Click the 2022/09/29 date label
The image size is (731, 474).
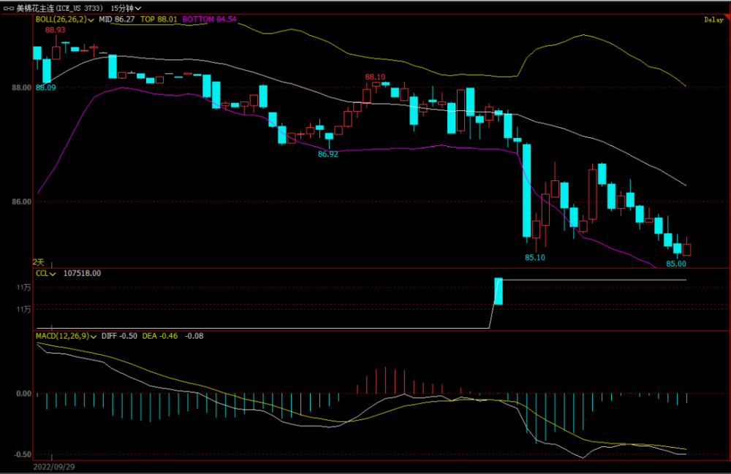55,465
